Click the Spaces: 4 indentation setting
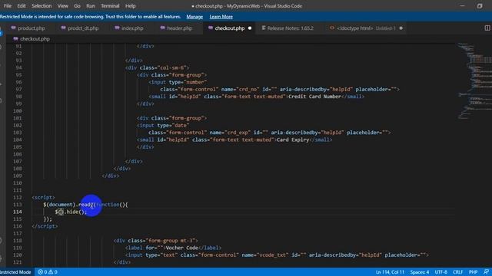 coord(420,272)
